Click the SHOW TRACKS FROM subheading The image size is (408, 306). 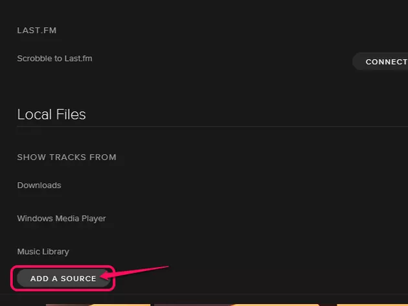click(67, 158)
